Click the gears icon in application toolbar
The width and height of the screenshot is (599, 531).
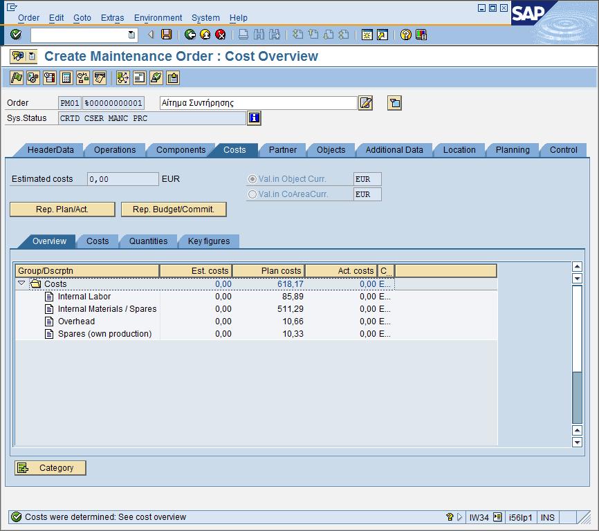pos(33,78)
